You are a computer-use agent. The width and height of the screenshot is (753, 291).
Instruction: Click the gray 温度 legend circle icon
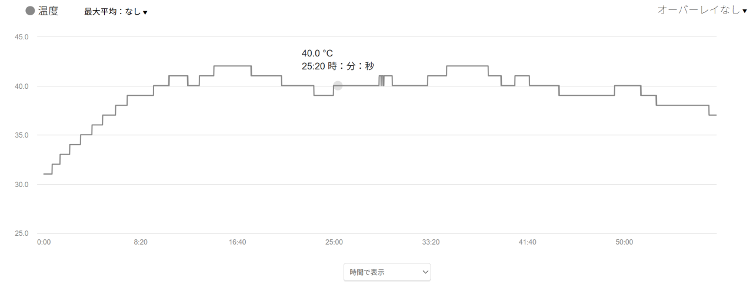tap(31, 11)
